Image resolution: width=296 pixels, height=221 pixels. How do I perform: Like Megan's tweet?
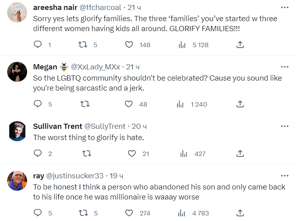tap(129, 104)
